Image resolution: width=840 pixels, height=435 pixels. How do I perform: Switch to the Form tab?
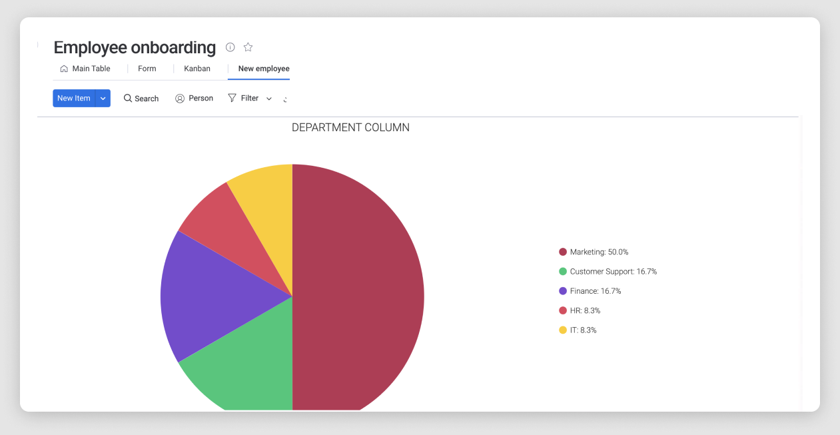point(147,69)
